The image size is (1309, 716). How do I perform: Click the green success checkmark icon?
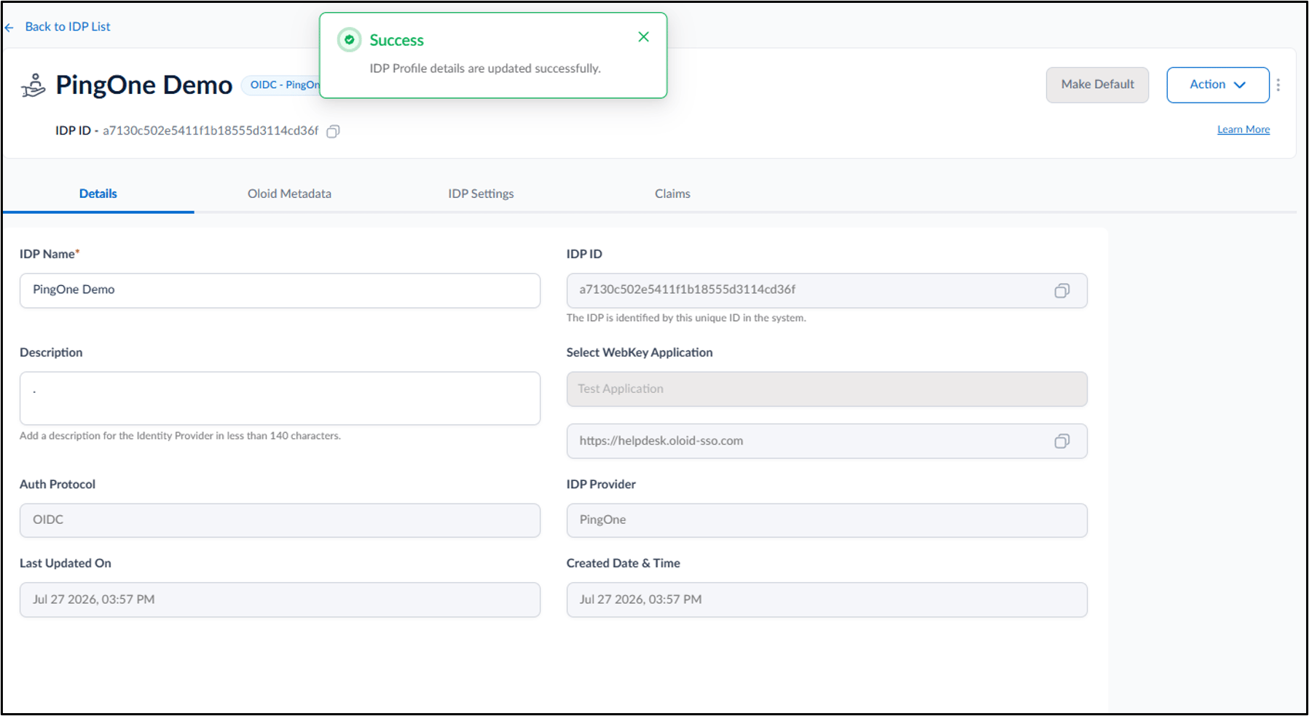(350, 40)
